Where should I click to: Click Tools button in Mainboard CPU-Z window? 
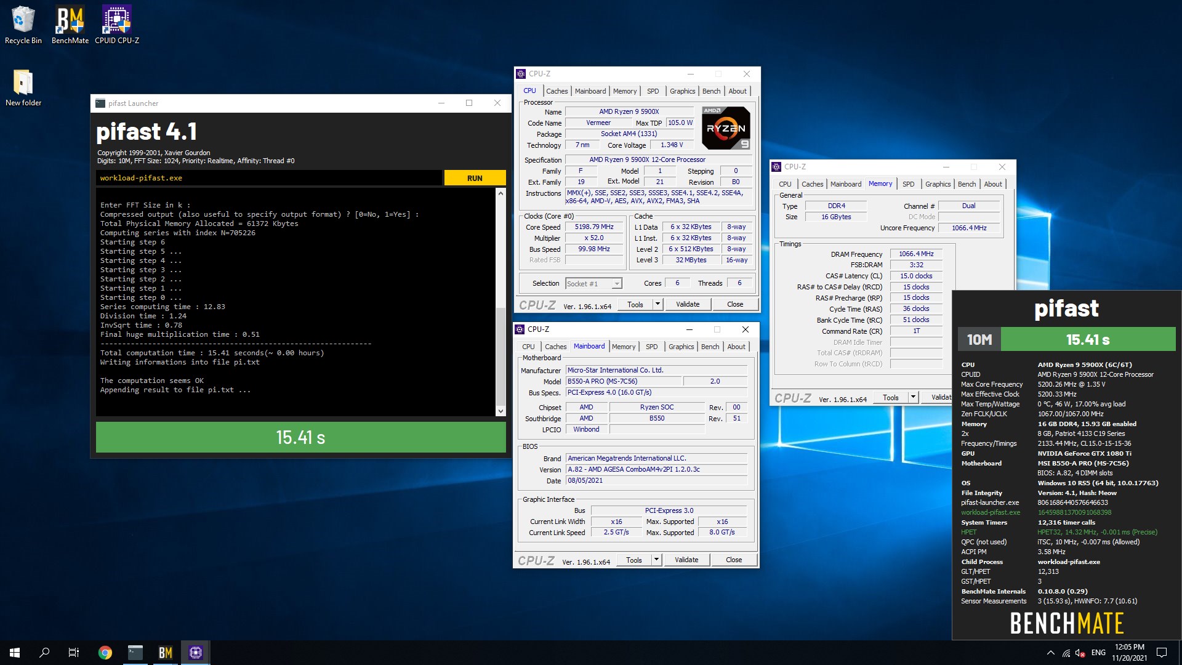(634, 560)
